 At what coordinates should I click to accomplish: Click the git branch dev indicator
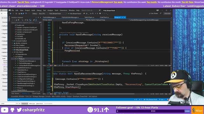(x=162, y=99)
